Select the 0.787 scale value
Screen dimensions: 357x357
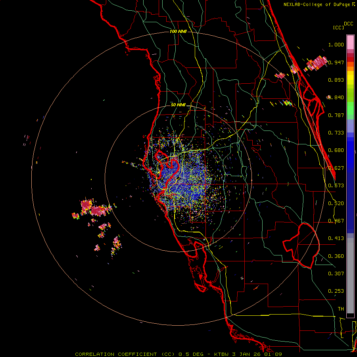tap(336, 115)
